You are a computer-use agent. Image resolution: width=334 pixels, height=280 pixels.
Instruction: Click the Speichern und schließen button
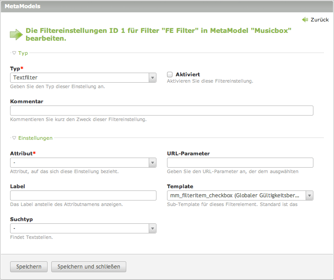pos(89,267)
